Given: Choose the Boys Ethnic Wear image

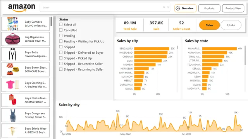Looking at the screenshot, I should (12, 131).
